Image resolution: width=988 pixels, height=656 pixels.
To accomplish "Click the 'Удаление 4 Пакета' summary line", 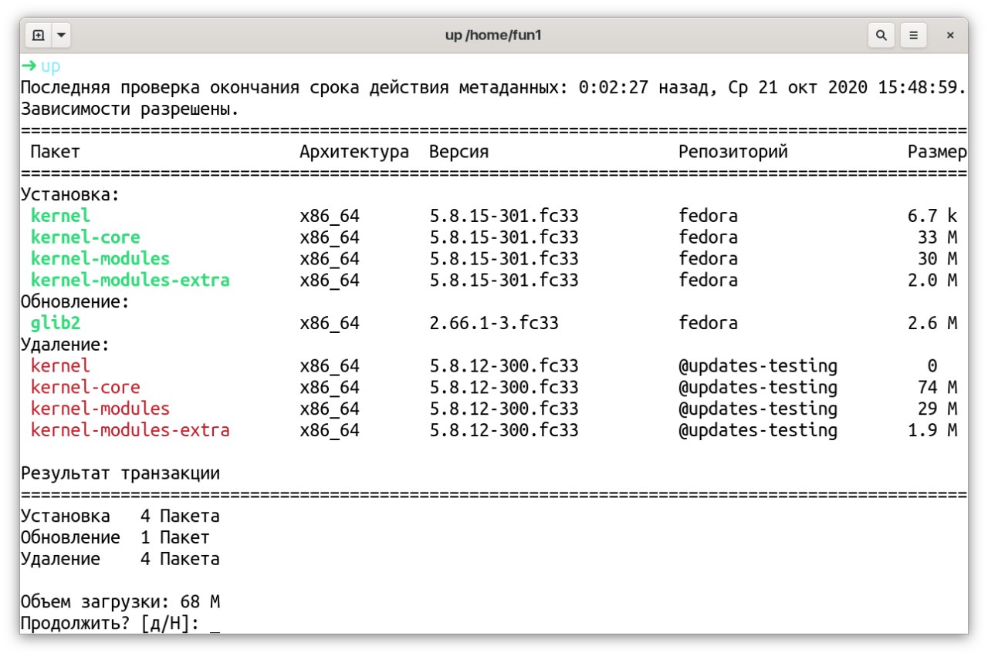I will (x=120, y=559).
